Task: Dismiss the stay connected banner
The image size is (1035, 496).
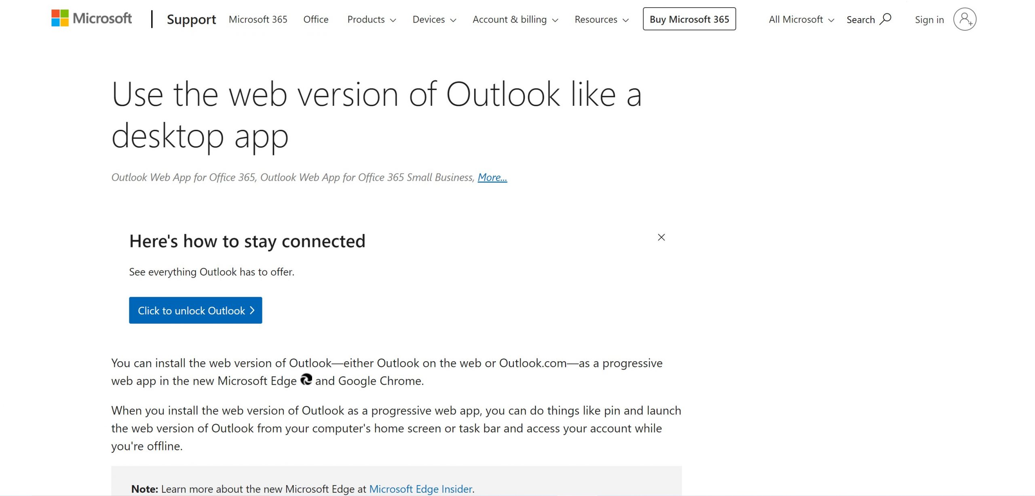Action: pyautogui.click(x=661, y=237)
